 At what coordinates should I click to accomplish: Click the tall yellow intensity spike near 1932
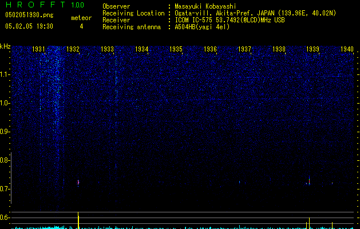coord(78,220)
